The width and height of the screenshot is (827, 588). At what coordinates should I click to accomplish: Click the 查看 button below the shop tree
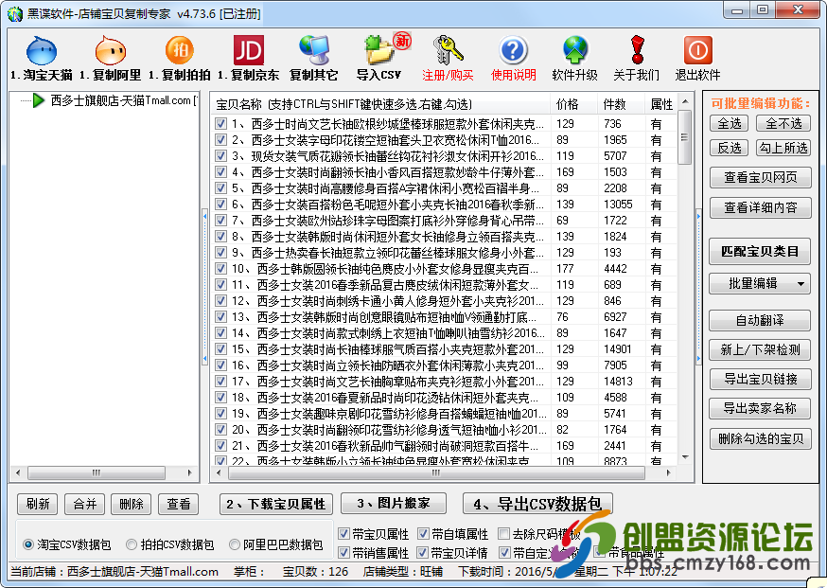178,504
